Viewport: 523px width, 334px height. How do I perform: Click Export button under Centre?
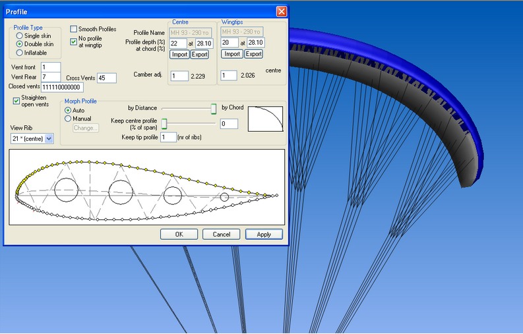coord(200,54)
